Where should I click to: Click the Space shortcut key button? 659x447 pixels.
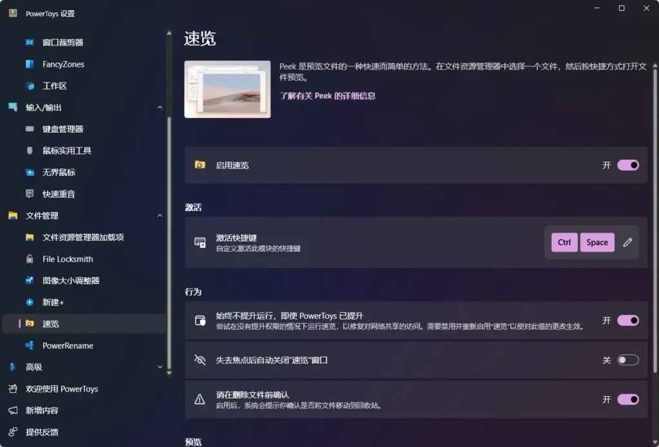click(597, 242)
